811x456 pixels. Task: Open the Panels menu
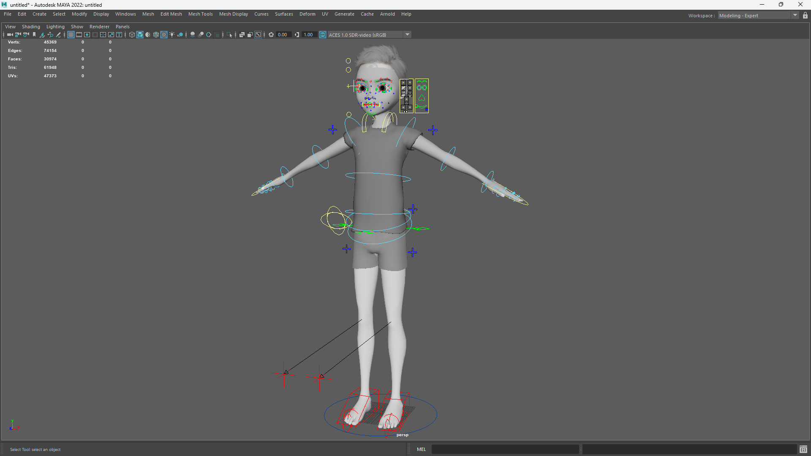(122, 27)
